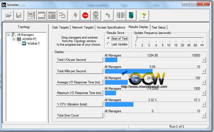The height and width of the screenshot is (132, 214).
Task: Start tests with the green flag icon
Action: [75, 15]
